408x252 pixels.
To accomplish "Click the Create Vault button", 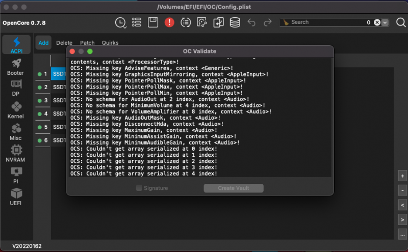I will coord(234,188).
